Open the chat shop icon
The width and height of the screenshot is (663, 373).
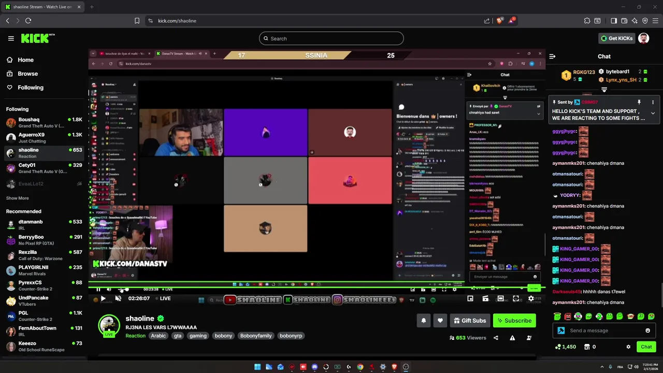[x=587, y=347]
